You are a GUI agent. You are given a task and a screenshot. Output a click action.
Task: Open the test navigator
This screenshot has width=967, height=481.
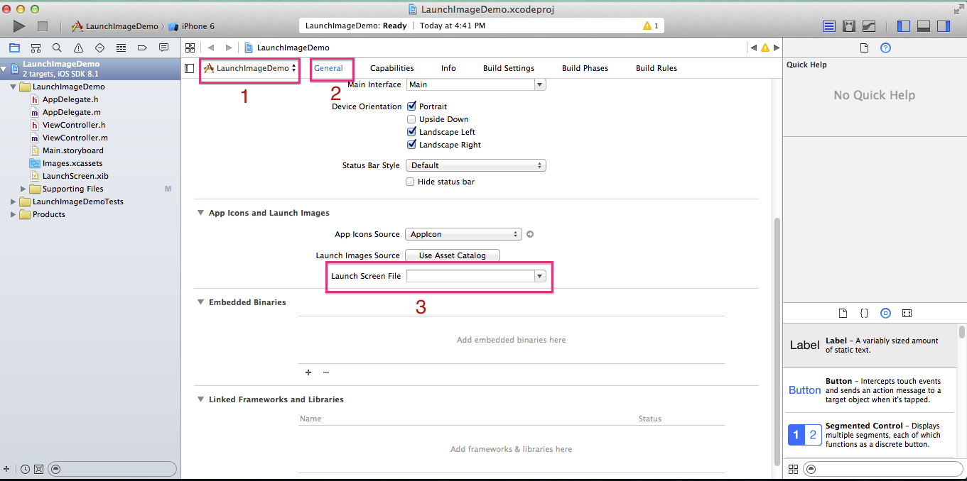click(99, 48)
